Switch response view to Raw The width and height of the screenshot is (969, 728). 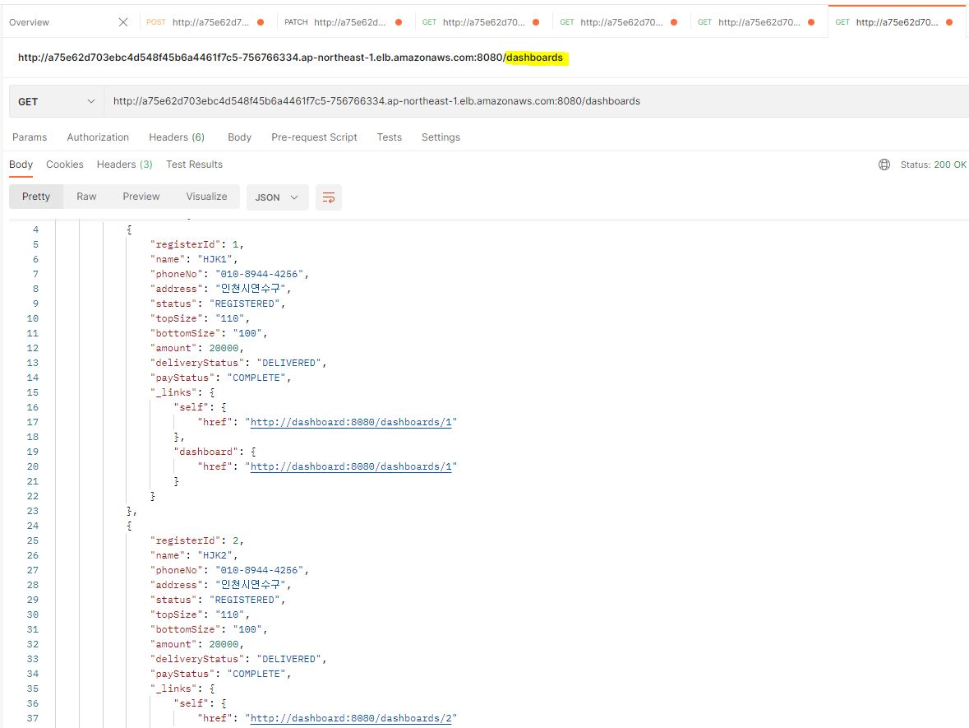click(x=86, y=196)
